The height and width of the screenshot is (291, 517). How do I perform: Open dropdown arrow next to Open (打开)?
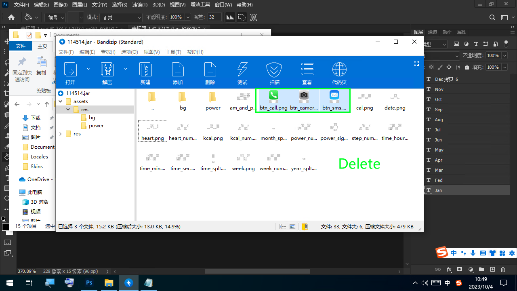coord(88,69)
